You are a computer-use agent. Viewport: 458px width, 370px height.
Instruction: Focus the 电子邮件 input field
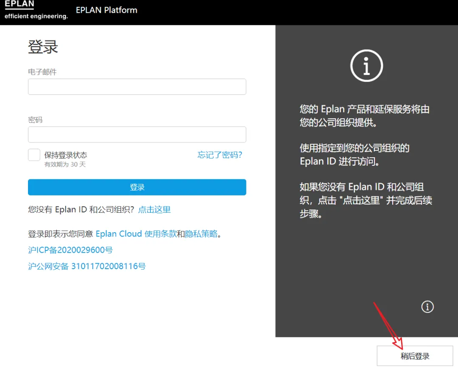137,87
